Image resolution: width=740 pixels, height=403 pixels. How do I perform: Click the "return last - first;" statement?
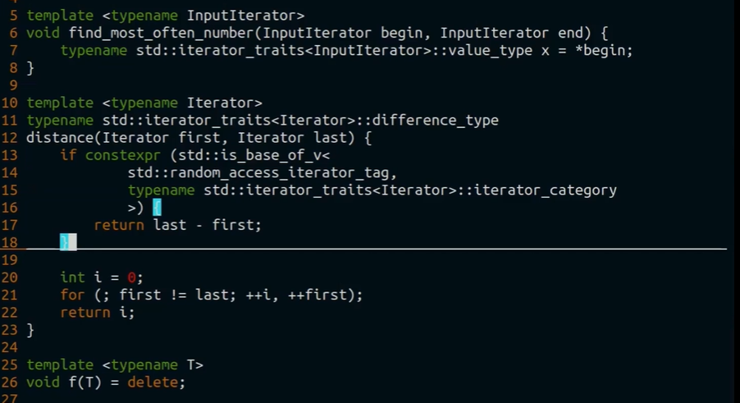click(x=177, y=225)
